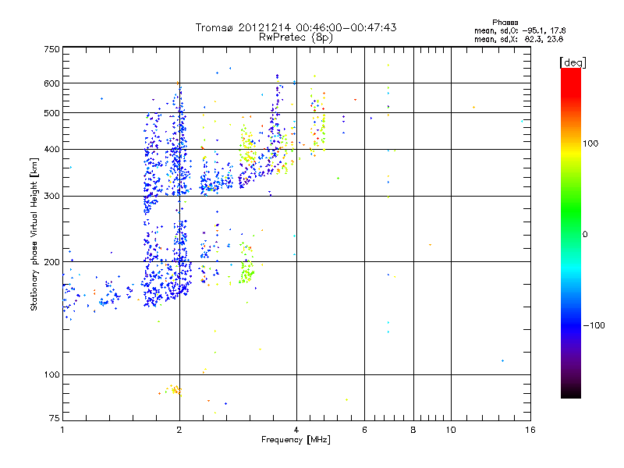
Task: Click the 'mean, sd,X: 82.3, 23.8' statistic
Action: 519,39
